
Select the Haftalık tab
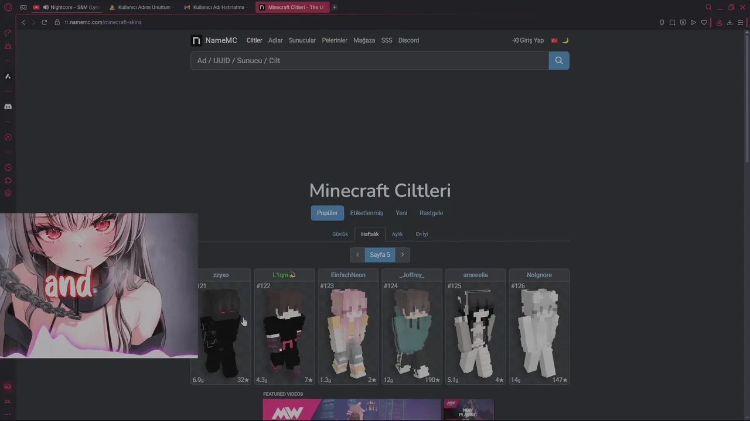pos(370,234)
